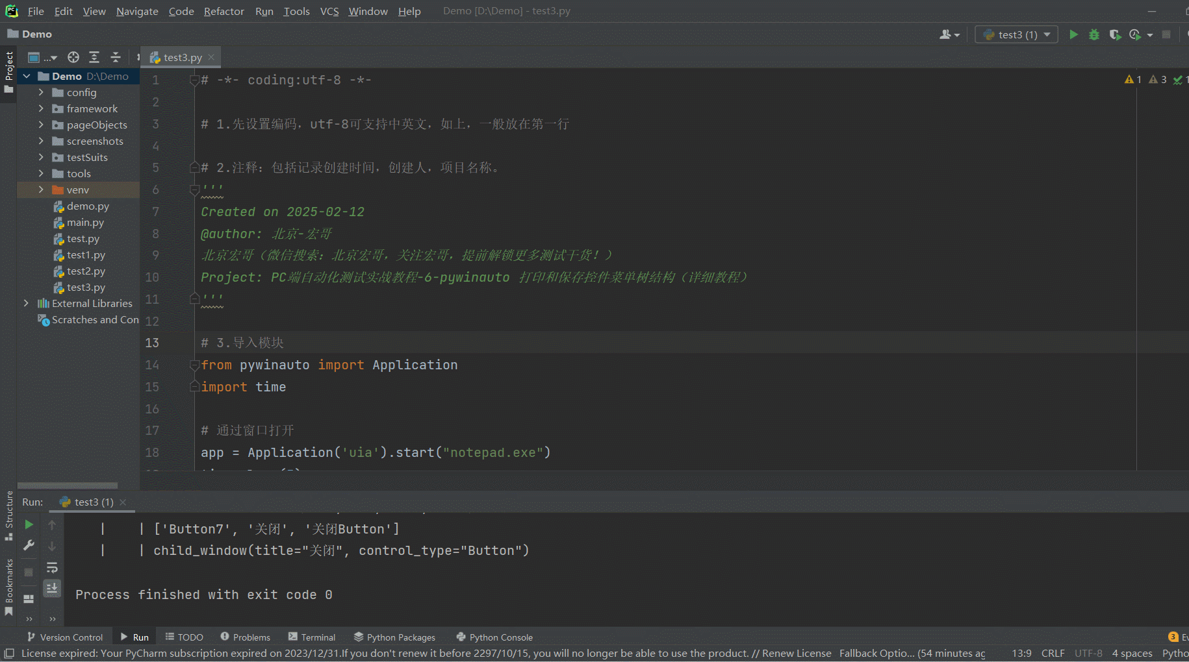Open the TODO tool window
This screenshot has height=662, width=1189.
(184, 637)
